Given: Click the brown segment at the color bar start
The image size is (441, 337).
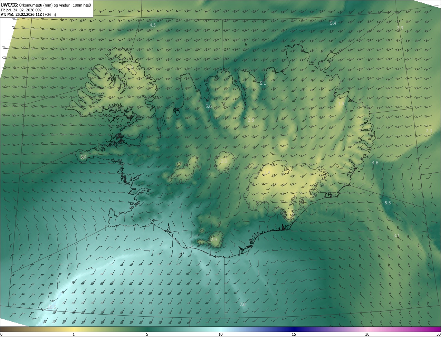Looking at the screenshot, I should [x=7, y=329].
